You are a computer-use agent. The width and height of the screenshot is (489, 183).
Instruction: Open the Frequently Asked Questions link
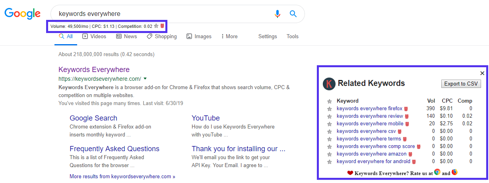114,149
